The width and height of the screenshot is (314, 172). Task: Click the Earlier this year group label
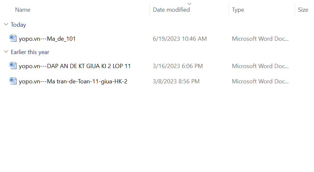point(30,52)
